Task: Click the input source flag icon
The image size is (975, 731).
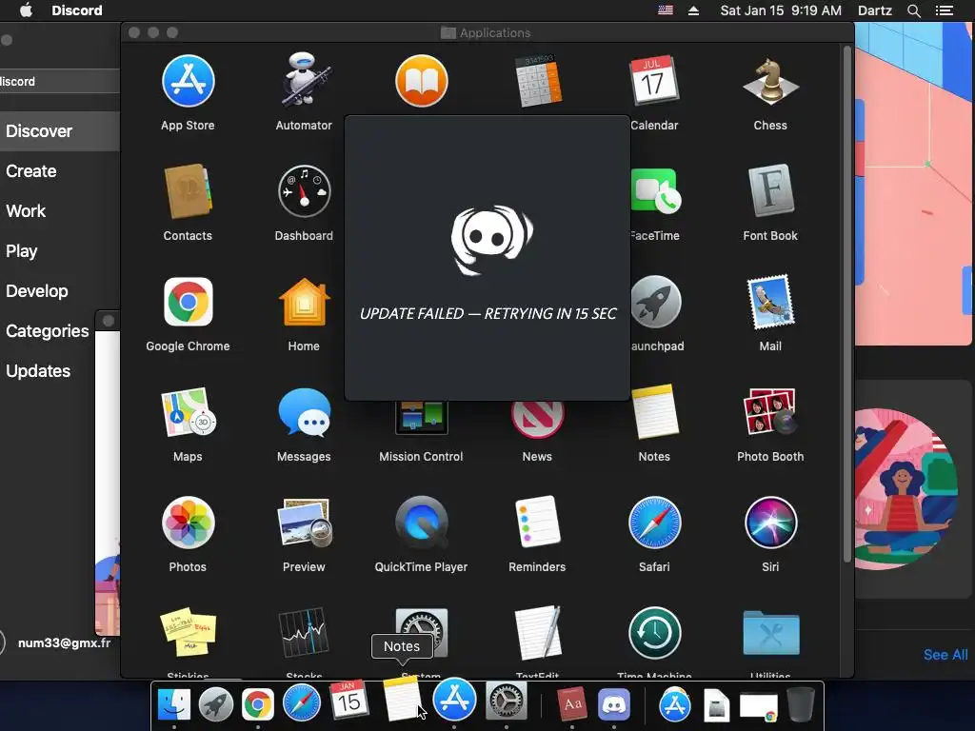Action: tap(666, 10)
